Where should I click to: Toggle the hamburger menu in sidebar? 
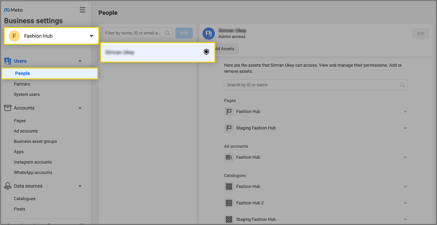tap(83, 10)
